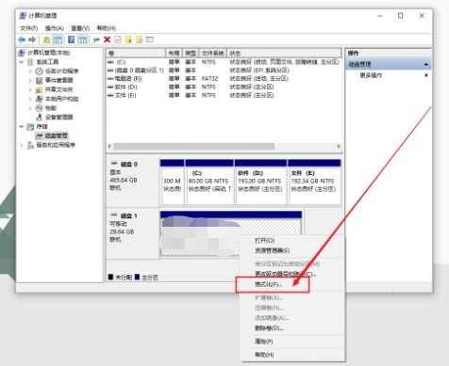Select the (C:) volume row in list
The height and width of the screenshot is (366, 449).
224,62
